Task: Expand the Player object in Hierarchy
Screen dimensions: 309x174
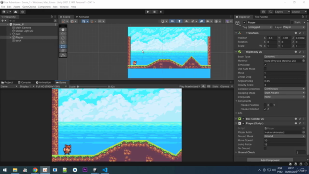Action: coord(11,37)
